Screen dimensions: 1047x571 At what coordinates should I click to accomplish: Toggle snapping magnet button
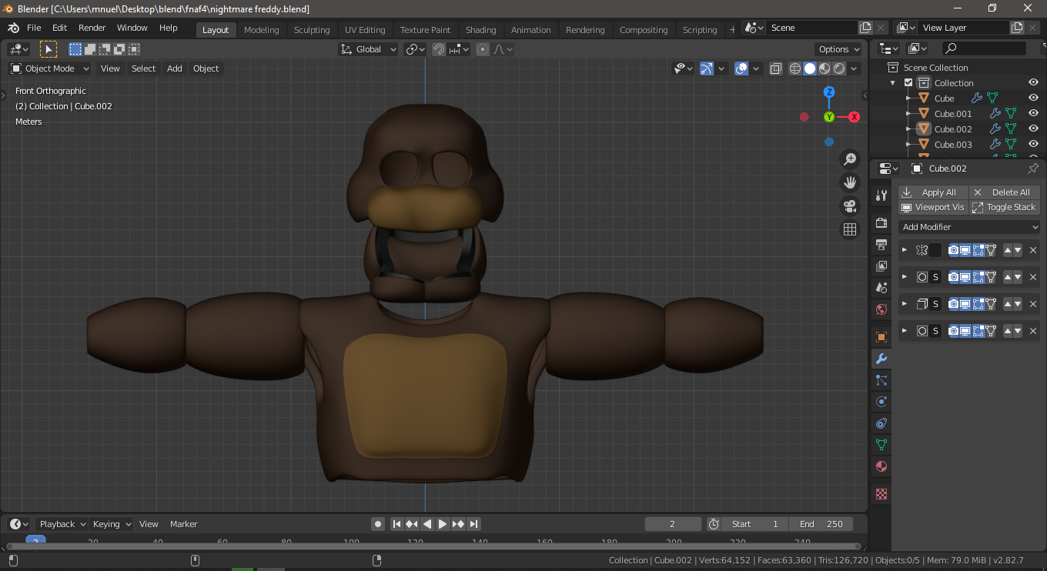[438, 49]
